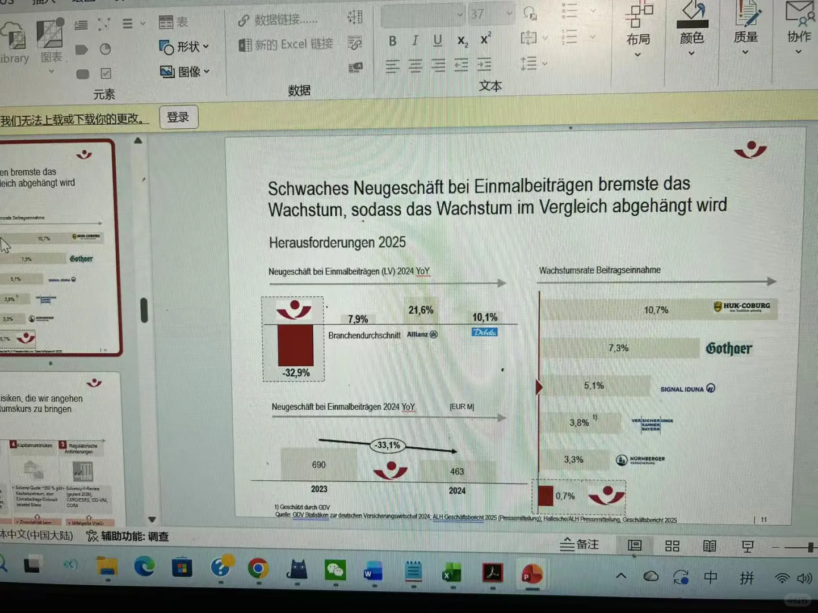Apply subscript formatting
This screenshot has height=613, width=818.
(463, 41)
